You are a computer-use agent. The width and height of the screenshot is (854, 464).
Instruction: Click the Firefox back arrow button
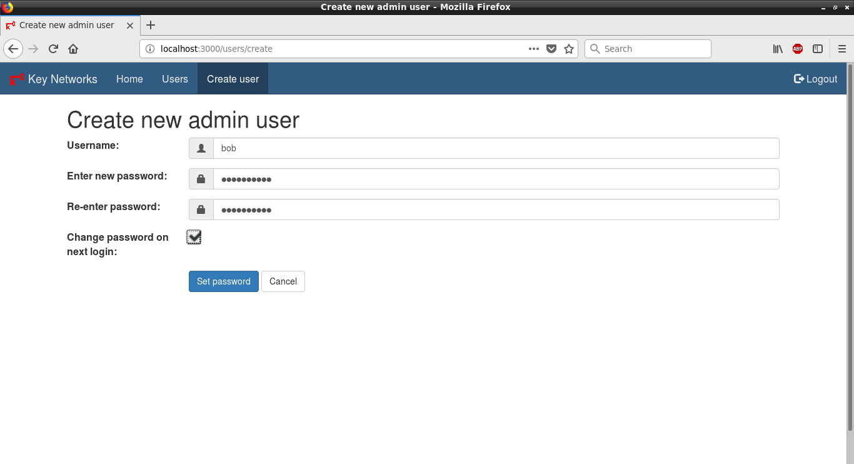(x=13, y=49)
